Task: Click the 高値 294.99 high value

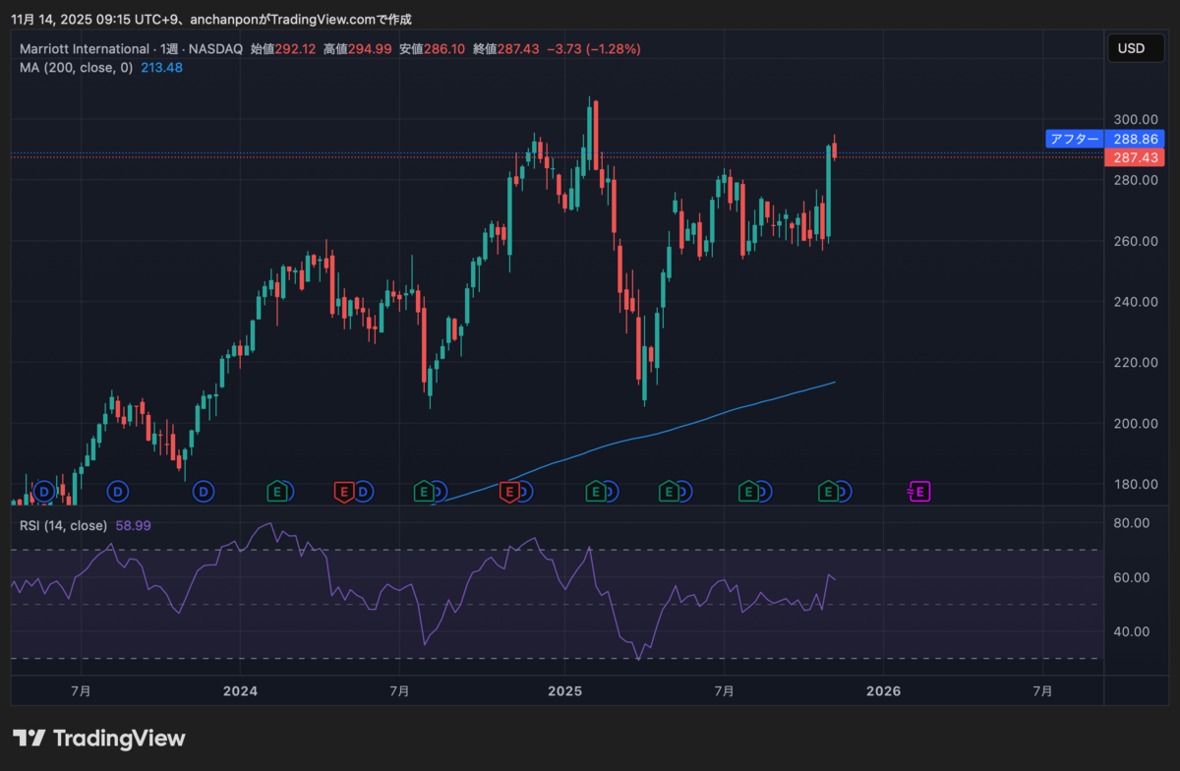Action: tap(358, 48)
